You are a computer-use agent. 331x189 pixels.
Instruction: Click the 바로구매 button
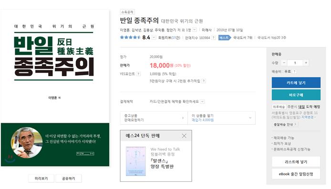296,95
